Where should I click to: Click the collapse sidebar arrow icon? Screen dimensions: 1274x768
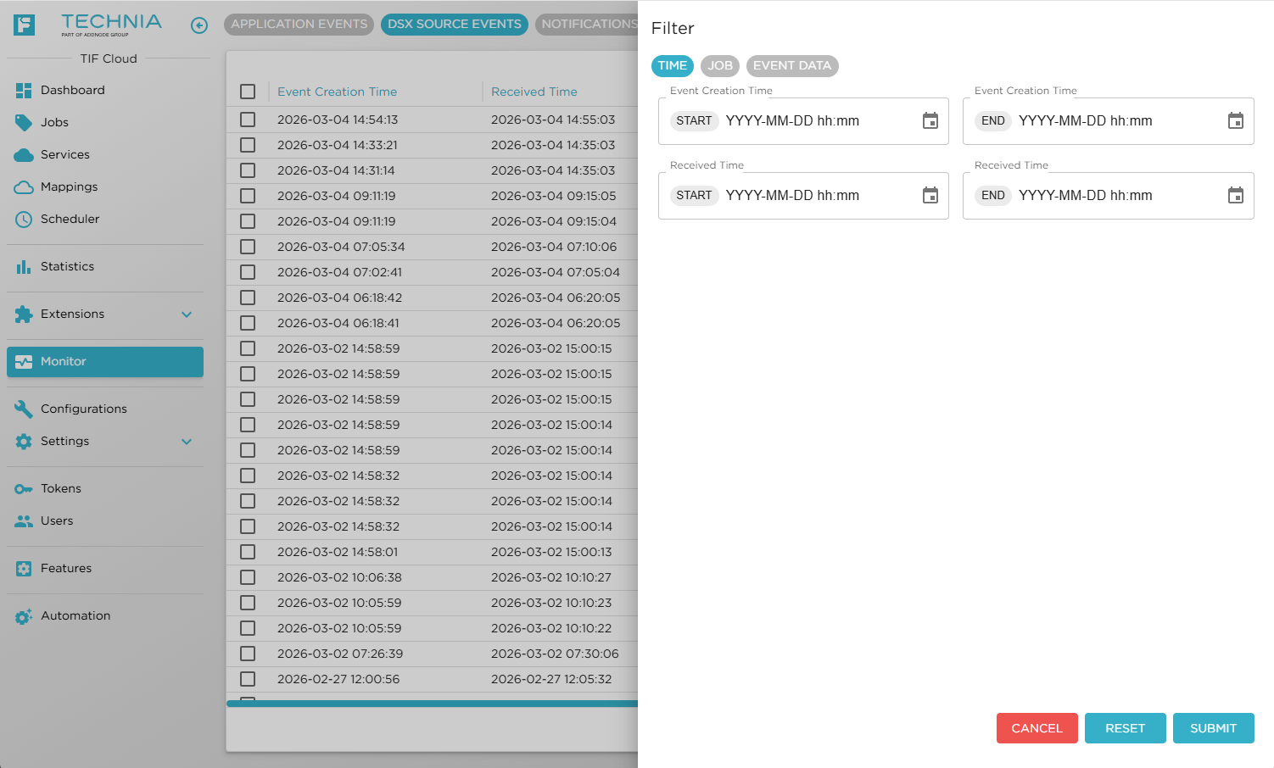(199, 25)
